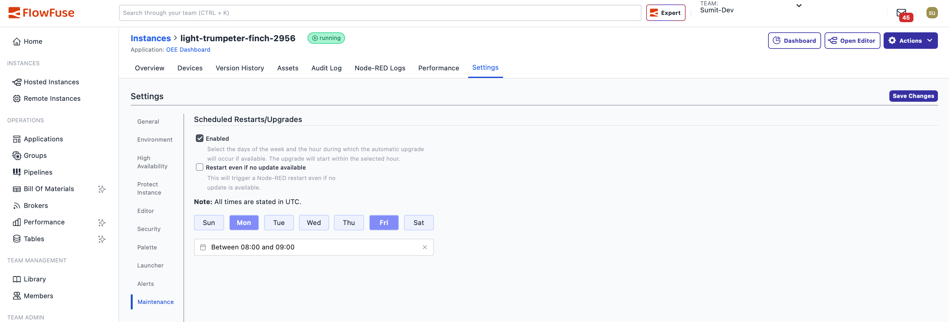
Task: Switch to the Audit Log tab
Action: point(326,68)
